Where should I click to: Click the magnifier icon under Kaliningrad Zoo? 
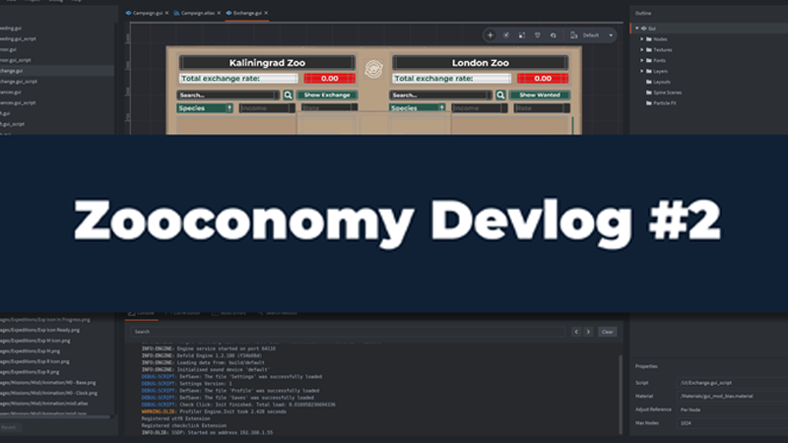288,95
